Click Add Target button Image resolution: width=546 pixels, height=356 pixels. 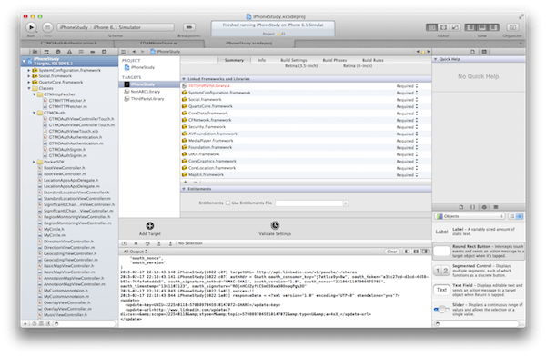[x=150, y=229]
